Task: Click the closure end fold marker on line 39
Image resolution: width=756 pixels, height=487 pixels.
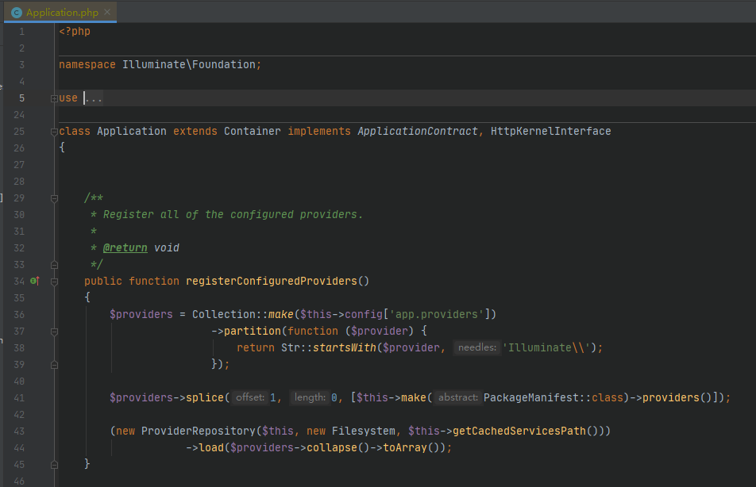Action: [54, 365]
